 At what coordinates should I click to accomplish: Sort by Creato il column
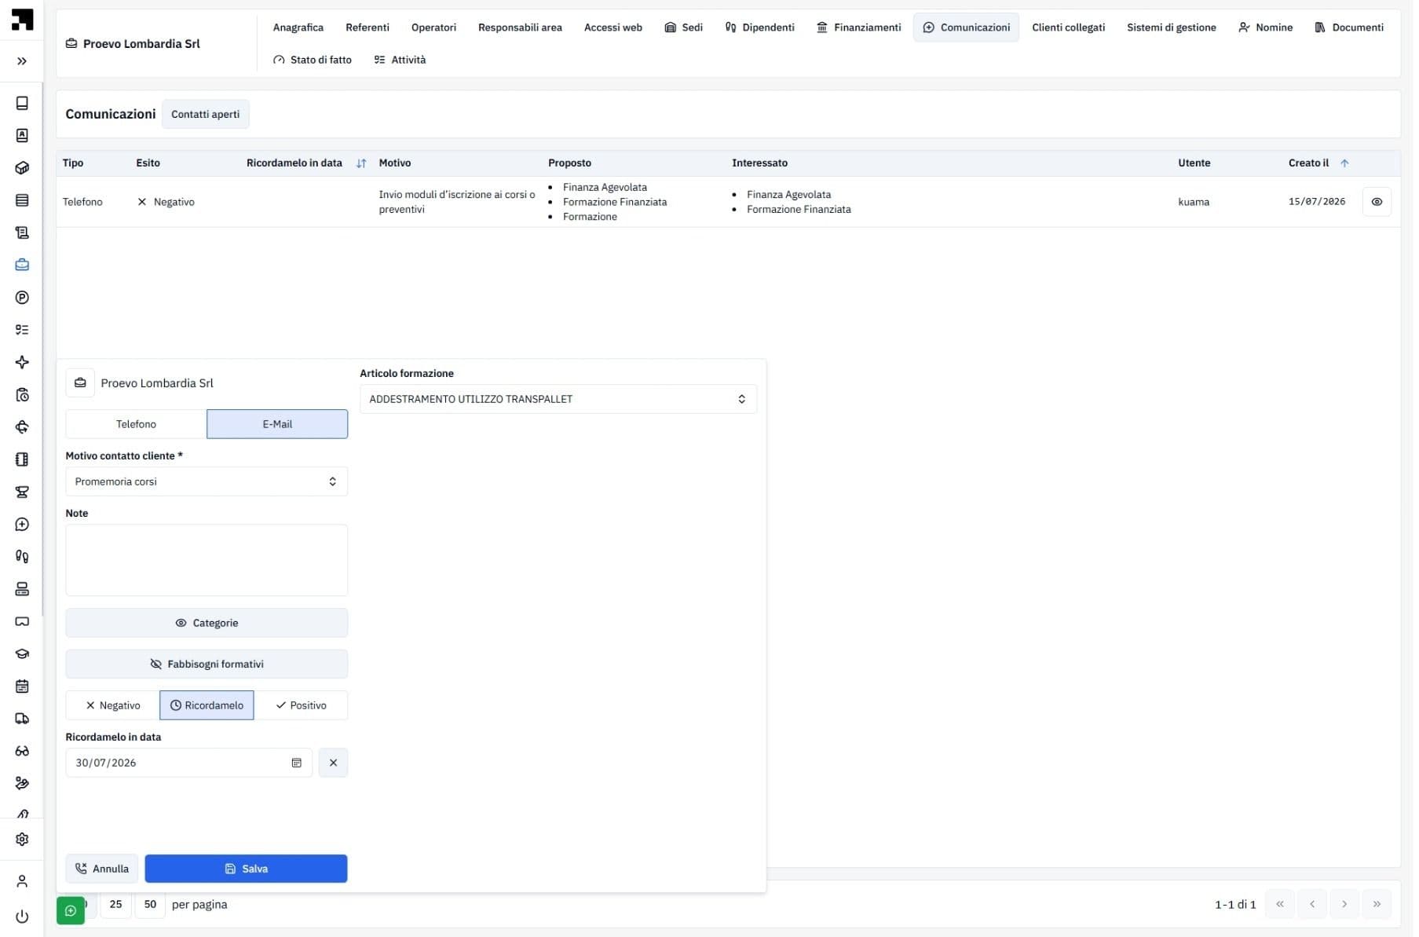point(1344,163)
